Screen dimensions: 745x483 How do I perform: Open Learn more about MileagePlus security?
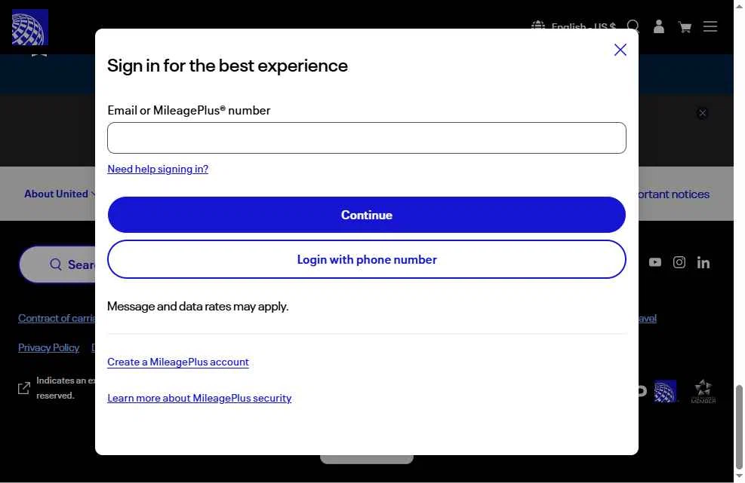199,398
